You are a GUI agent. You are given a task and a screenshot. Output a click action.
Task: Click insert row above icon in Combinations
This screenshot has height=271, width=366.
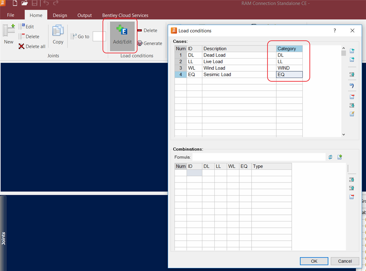pos(352,188)
